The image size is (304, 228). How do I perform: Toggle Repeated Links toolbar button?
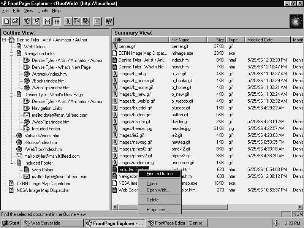click(x=77, y=21)
